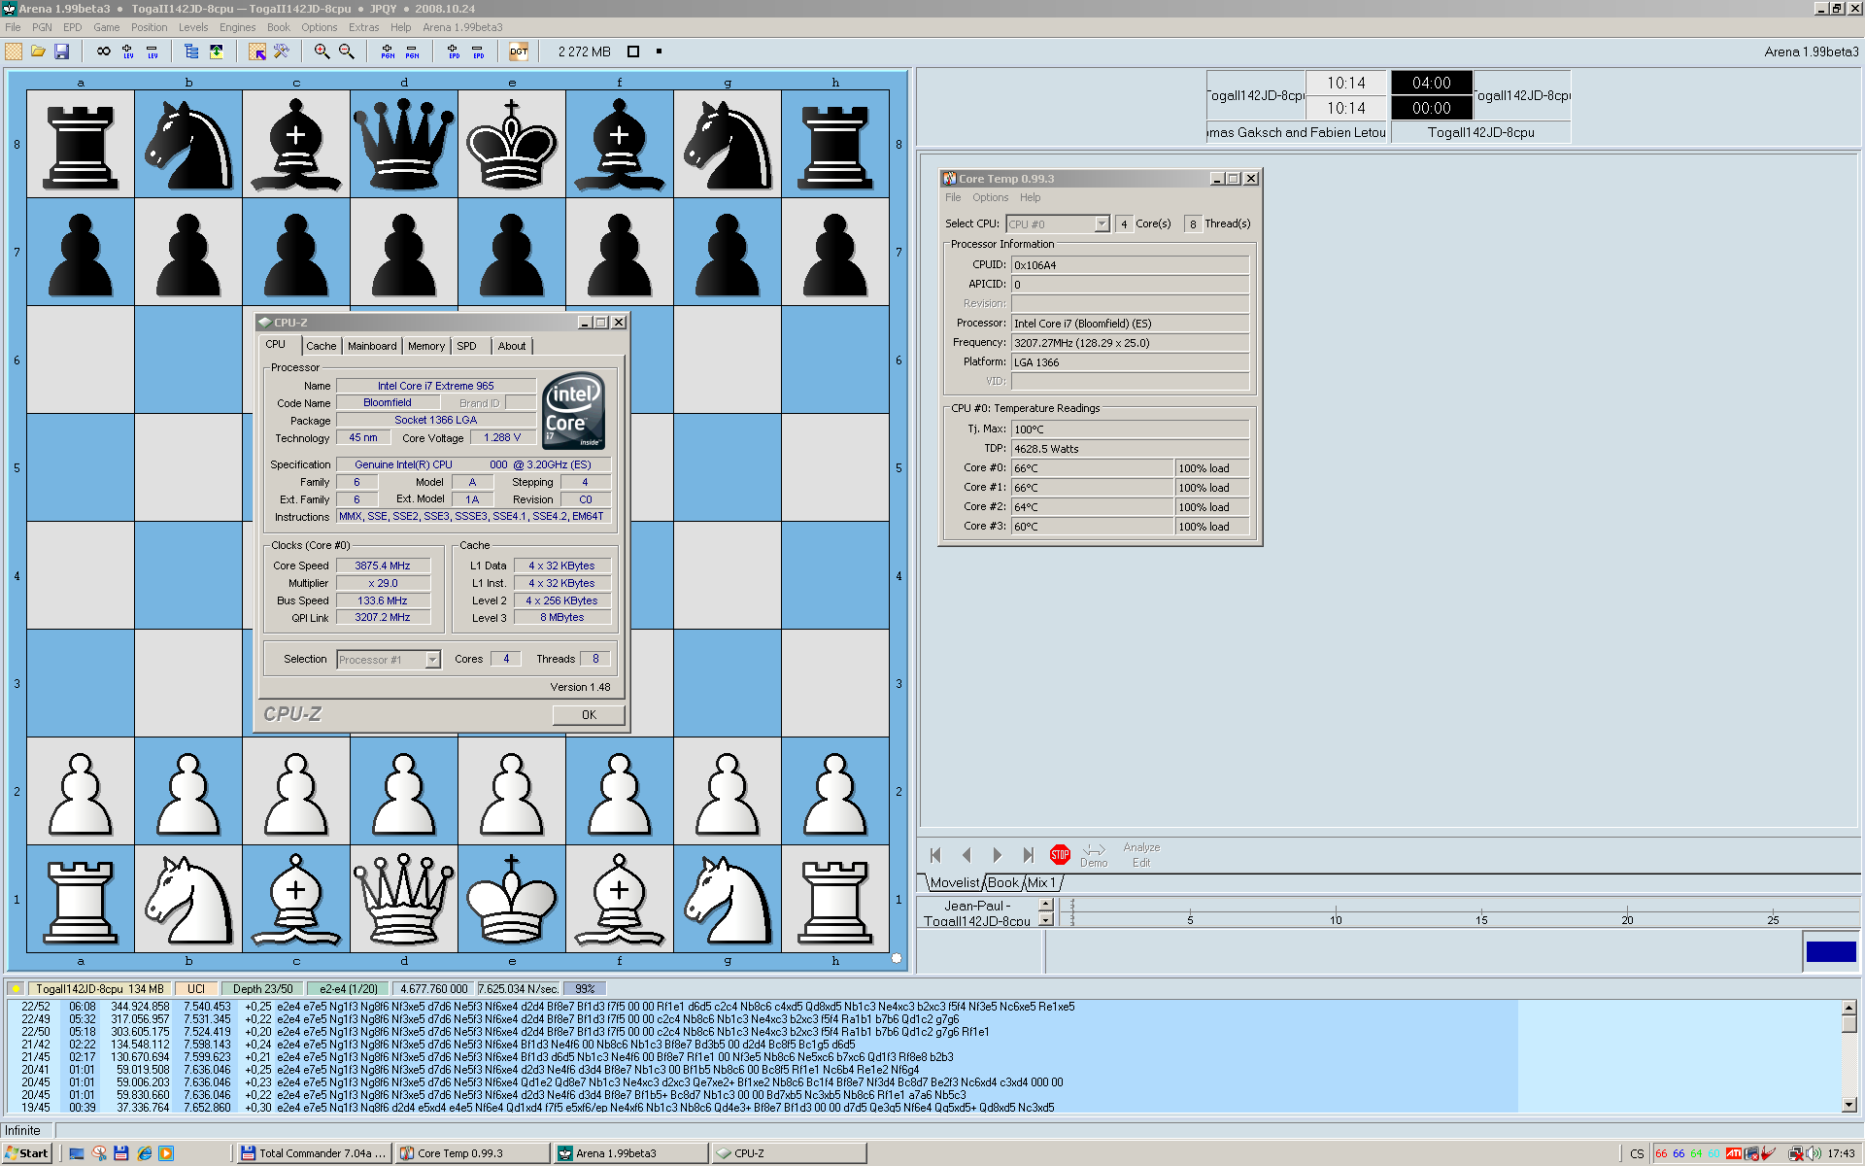Open the Levels menu
The height and width of the screenshot is (1166, 1865).
(x=193, y=27)
